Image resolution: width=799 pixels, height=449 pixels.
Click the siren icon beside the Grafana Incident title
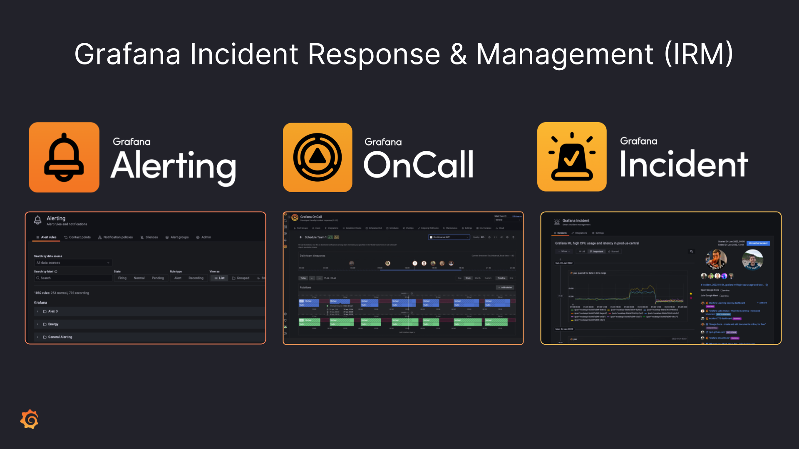coord(557,222)
